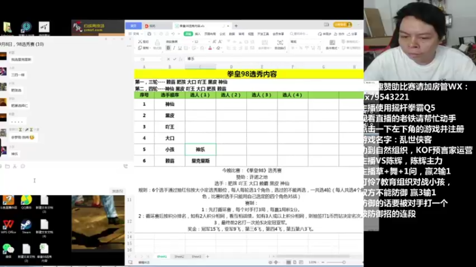Open chat history bubble icon
Screen dimensions: 476x267
click(23, 166)
